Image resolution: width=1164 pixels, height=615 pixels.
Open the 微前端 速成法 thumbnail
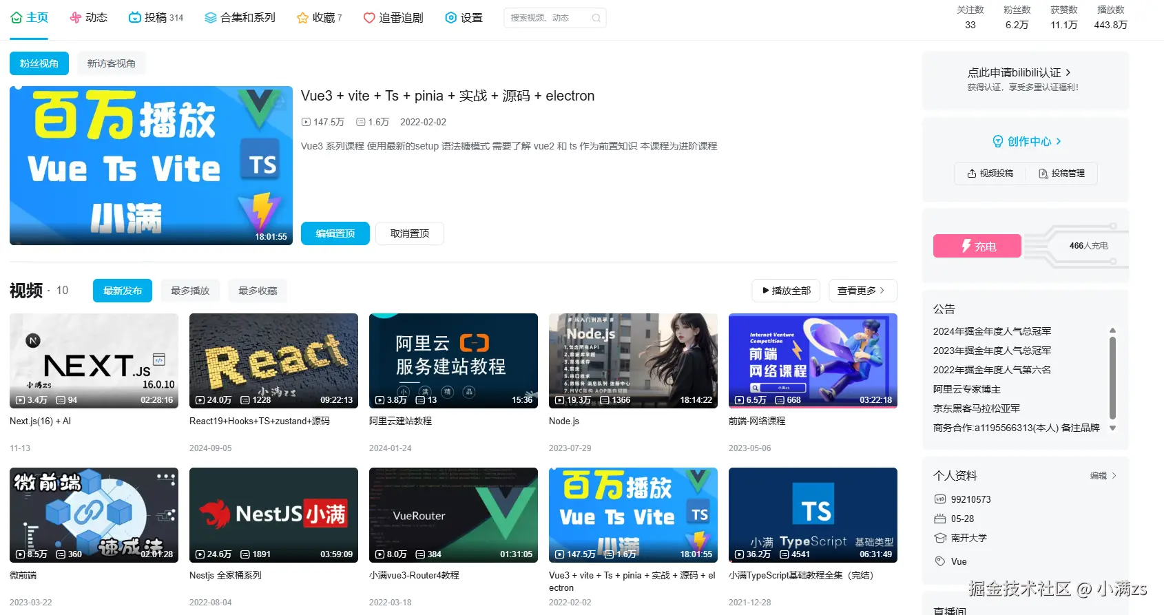coord(94,515)
